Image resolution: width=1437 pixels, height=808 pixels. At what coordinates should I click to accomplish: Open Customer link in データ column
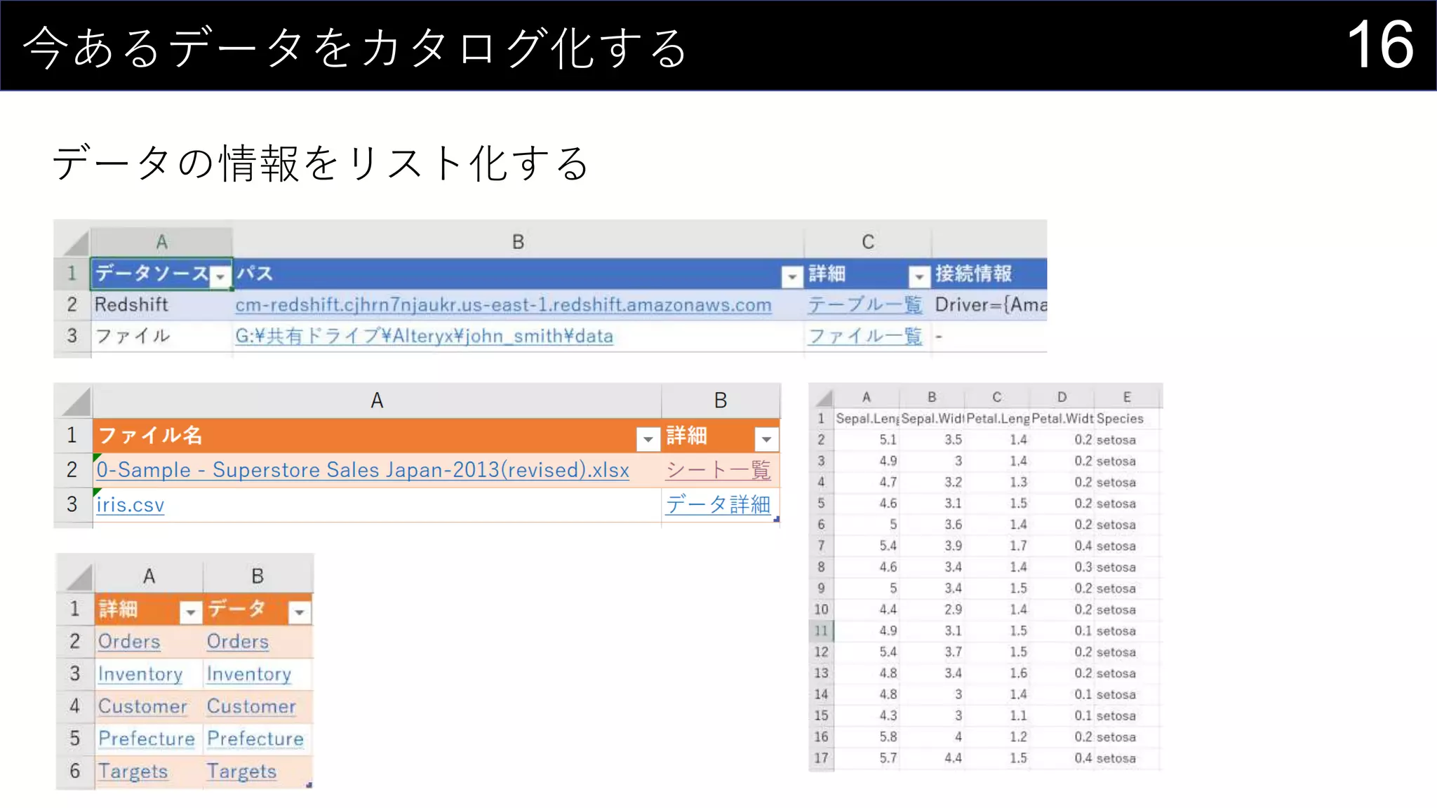point(251,706)
